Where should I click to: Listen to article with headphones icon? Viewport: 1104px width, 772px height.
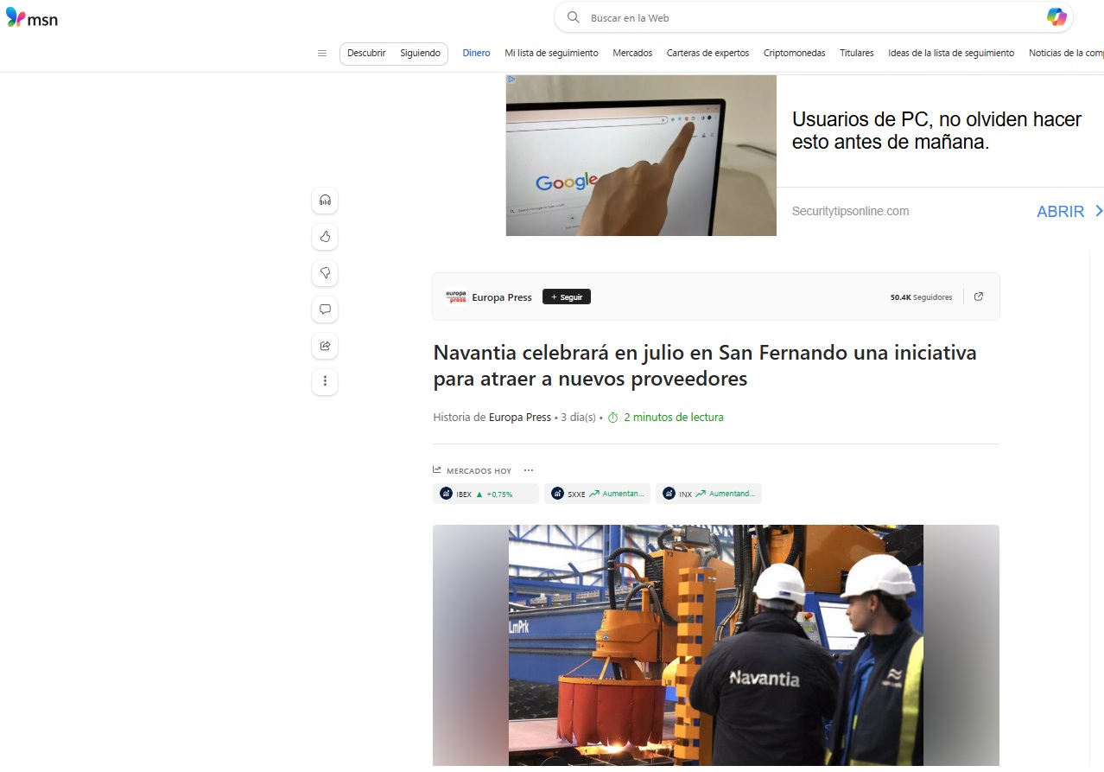(325, 201)
